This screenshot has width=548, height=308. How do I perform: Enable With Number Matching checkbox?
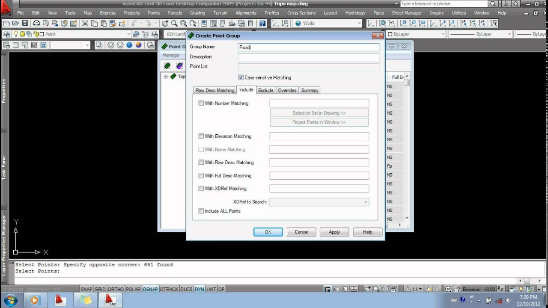click(201, 103)
